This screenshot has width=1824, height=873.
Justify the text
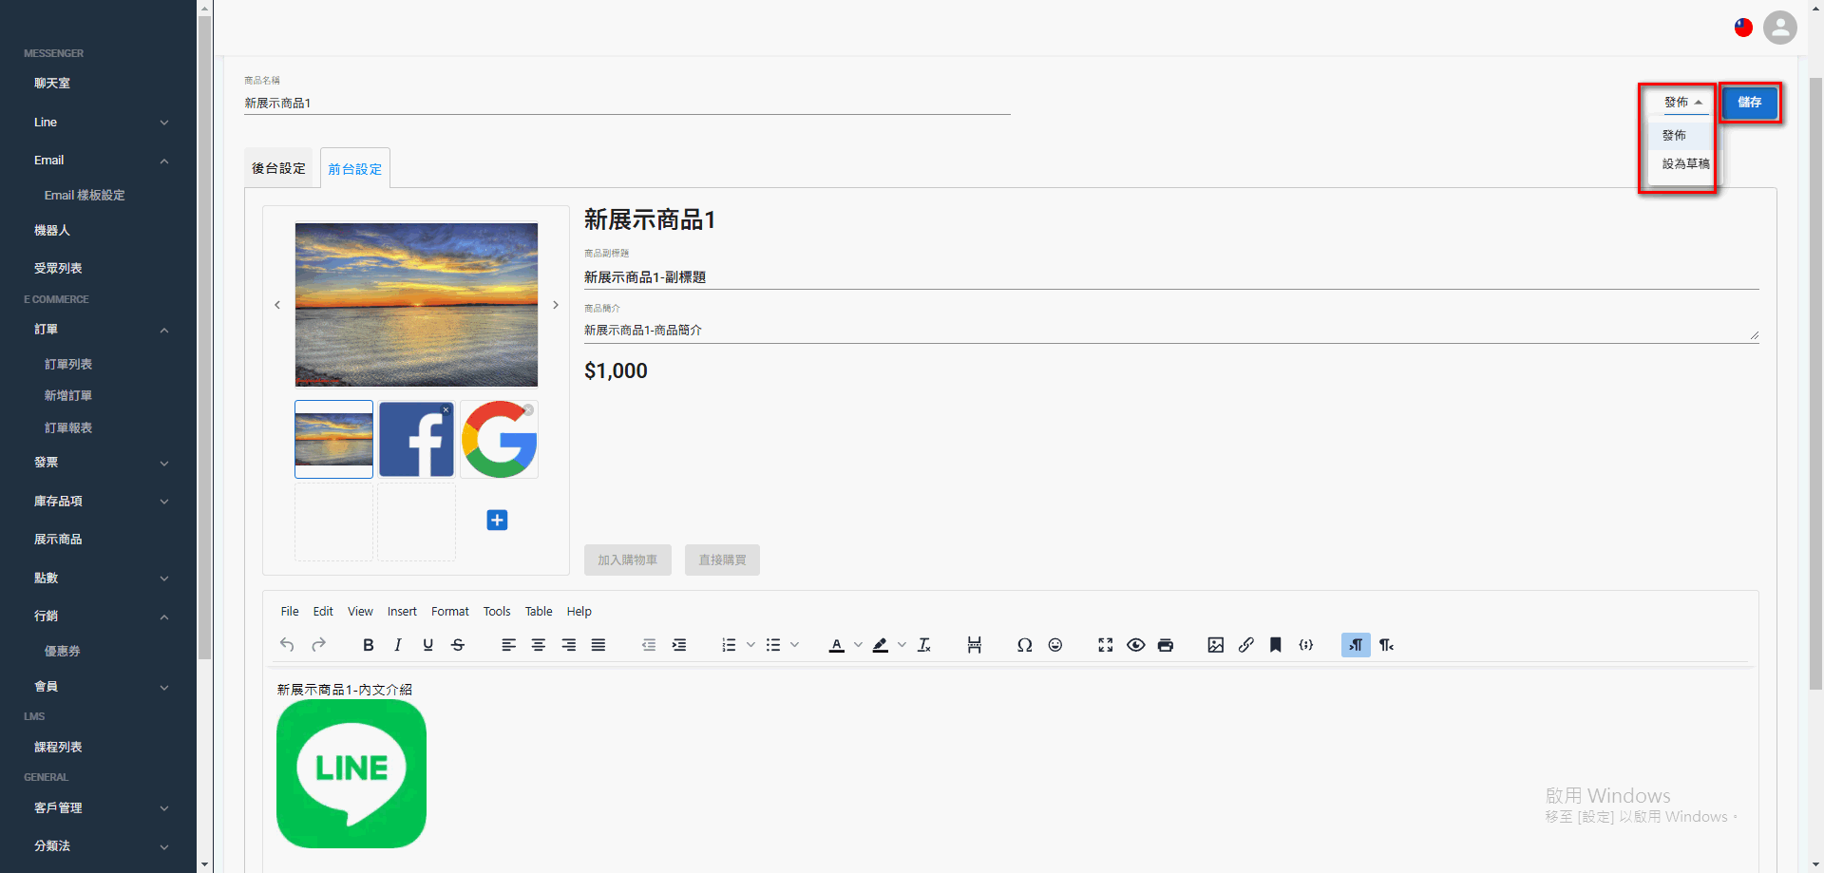tap(598, 645)
